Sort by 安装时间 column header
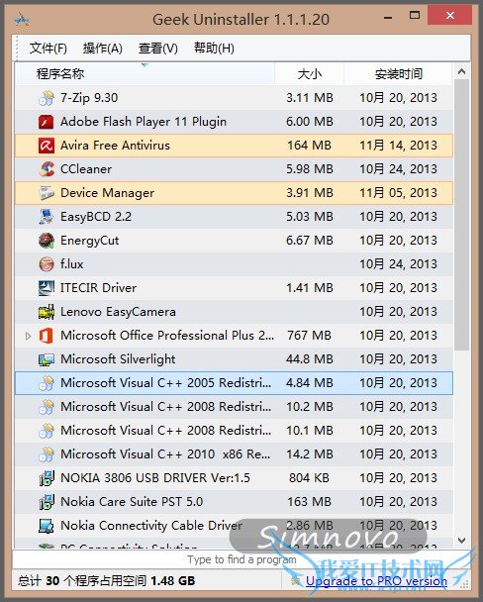 coord(398,73)
